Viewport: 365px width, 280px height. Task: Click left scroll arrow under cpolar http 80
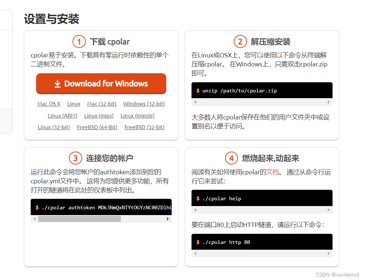coord(195,254)
